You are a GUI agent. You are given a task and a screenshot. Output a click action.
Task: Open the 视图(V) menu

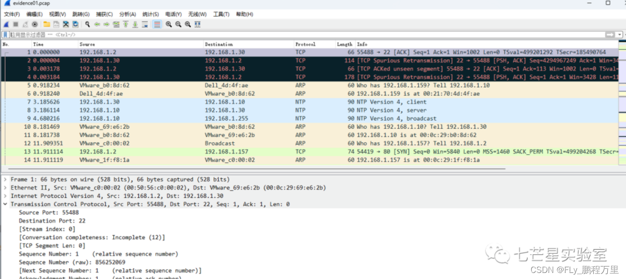57,14
